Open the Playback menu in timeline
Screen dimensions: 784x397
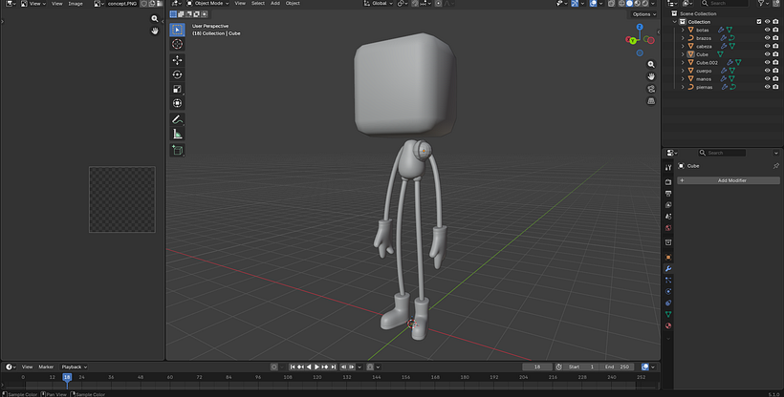coord(74,366)
